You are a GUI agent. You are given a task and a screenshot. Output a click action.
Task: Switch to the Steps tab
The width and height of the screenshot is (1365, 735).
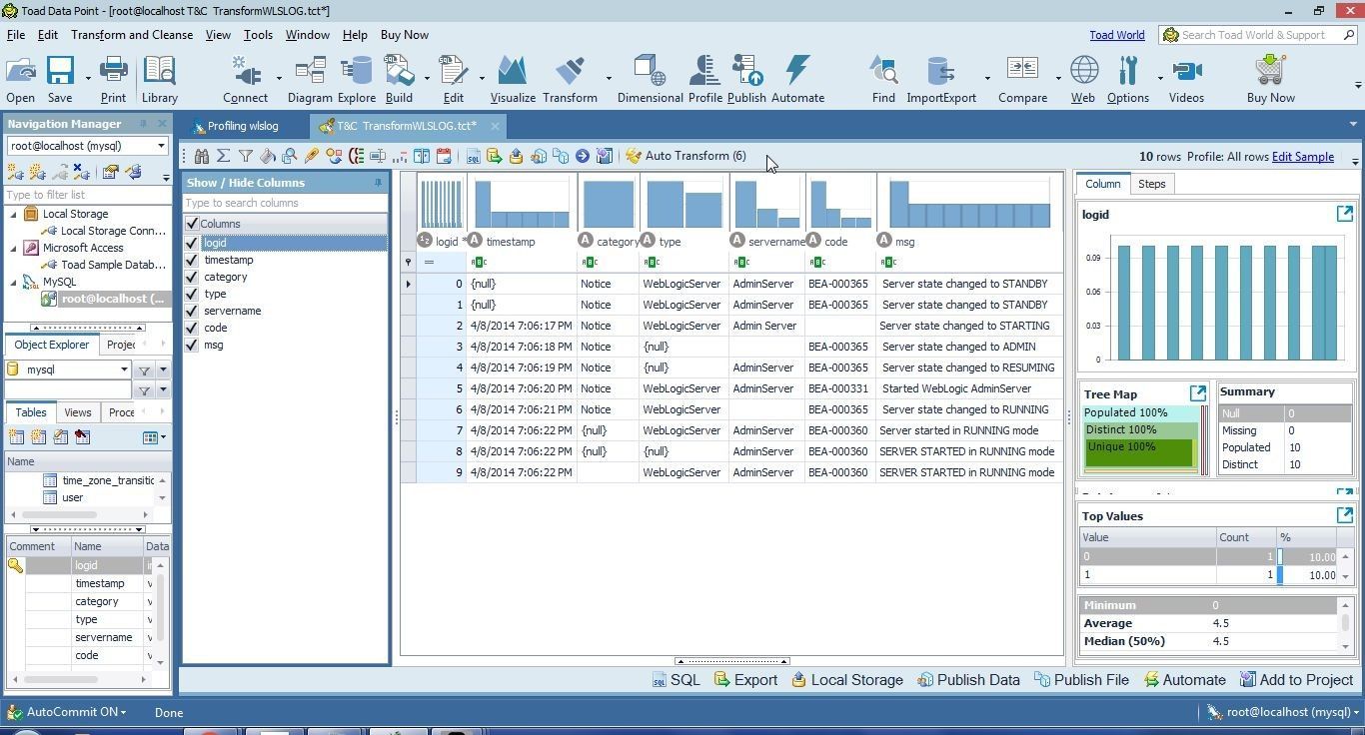point(1151,184)
